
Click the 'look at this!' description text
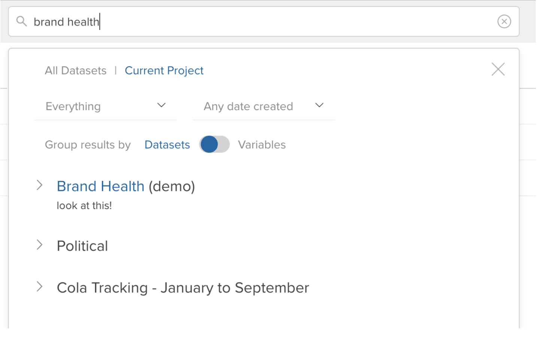84,206
